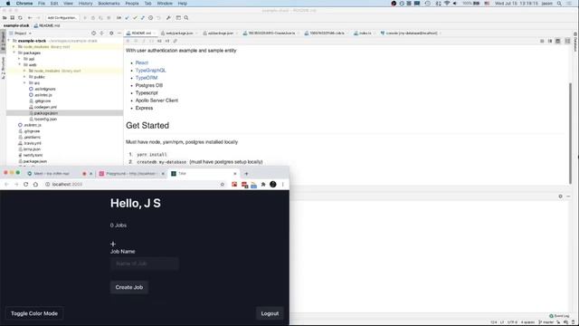
Task: Switch to api/package.json editor tab
Action: tap(220, 34)
